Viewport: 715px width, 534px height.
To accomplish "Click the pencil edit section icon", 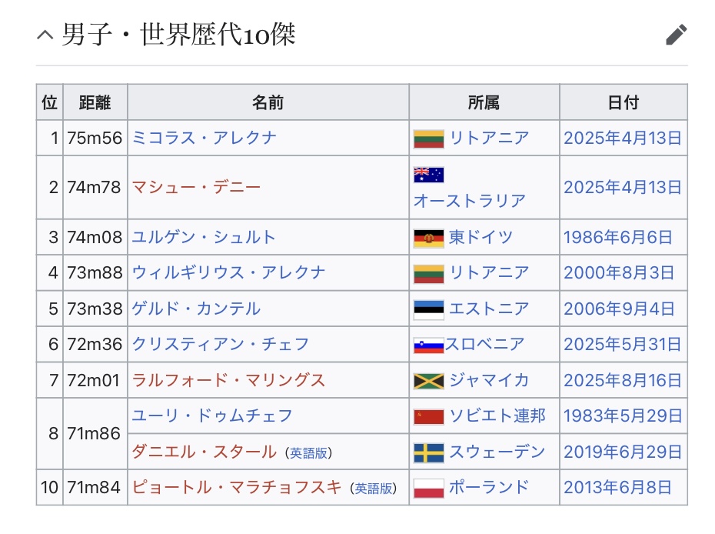I will 676,35.
